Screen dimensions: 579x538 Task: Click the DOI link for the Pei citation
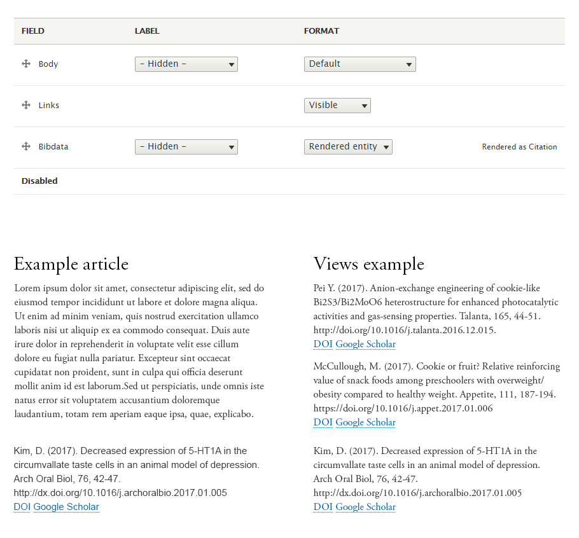pos(323,344)
